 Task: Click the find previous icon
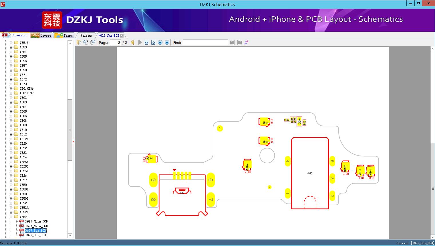click(232, 42)
